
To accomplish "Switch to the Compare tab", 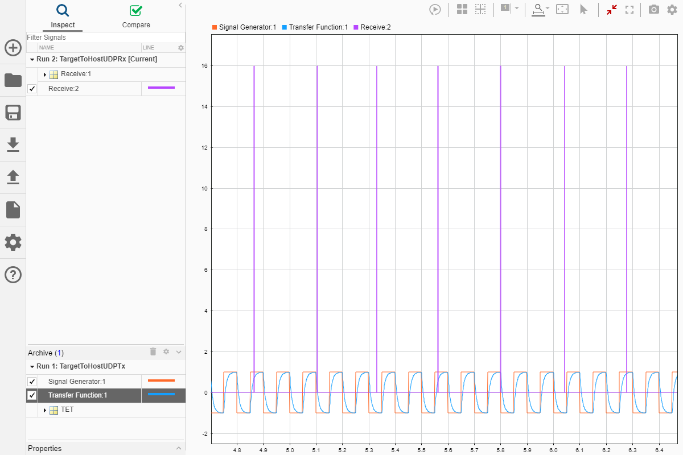I will pos(136,16).
